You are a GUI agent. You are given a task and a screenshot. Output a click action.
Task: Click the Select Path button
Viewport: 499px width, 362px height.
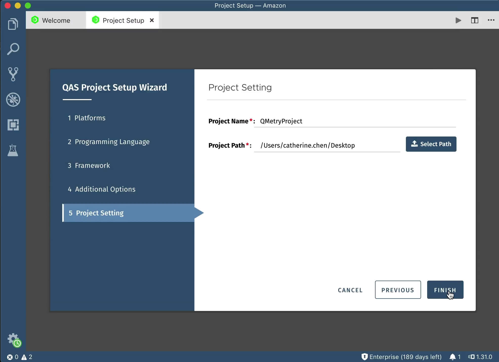tap(431, 144)
